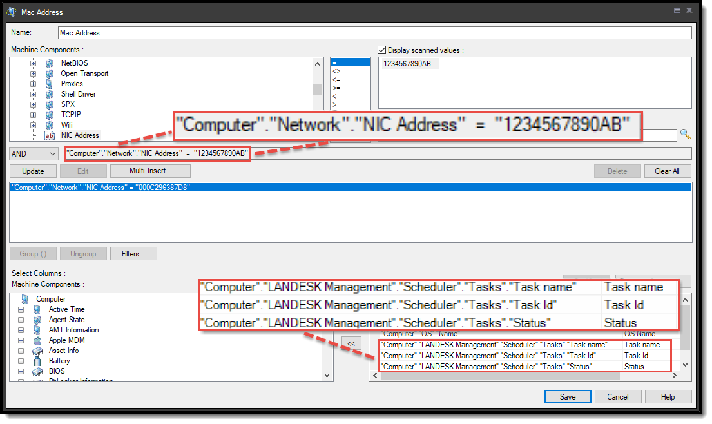
Task: Select the <> operator in list
Action: [336, 72]
